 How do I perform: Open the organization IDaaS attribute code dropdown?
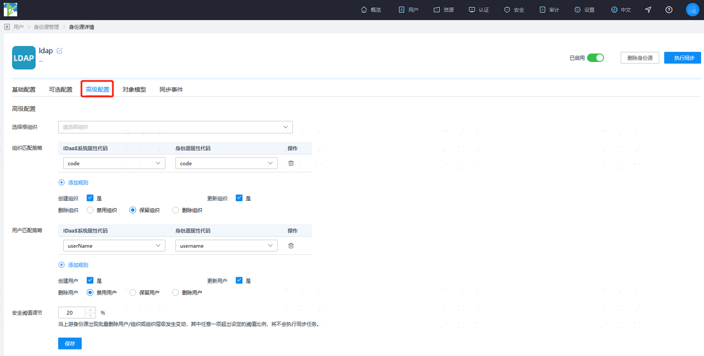click(x=114, y=163)
